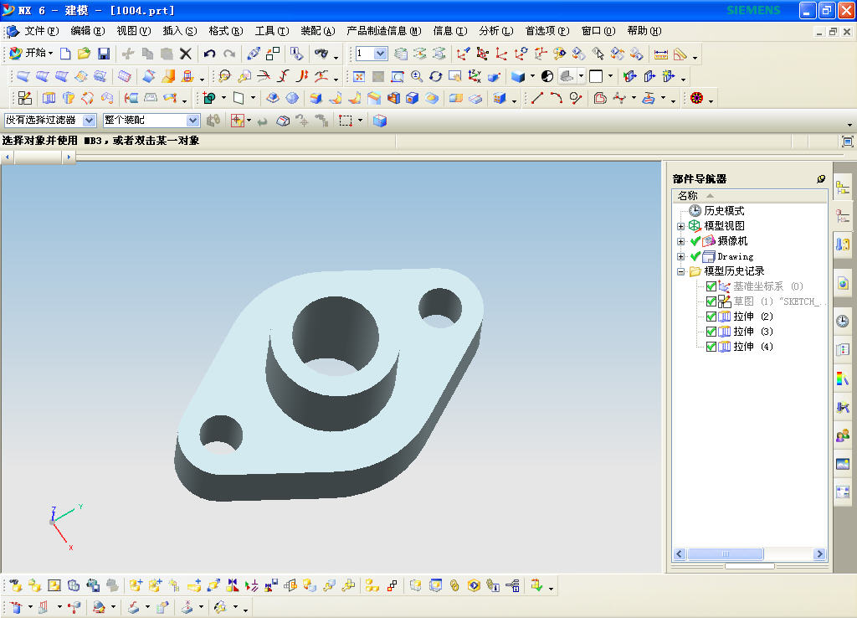Click the Add component icon in bottom toolbar
The width and height of the screenshot is (857, 618).
[136, 585]
